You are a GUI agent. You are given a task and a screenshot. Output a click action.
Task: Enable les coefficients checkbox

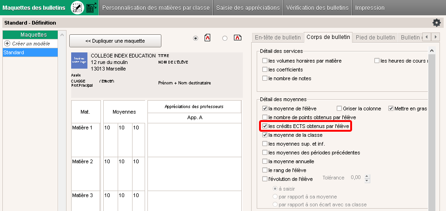pyautogui.click(x=265, y=70)
